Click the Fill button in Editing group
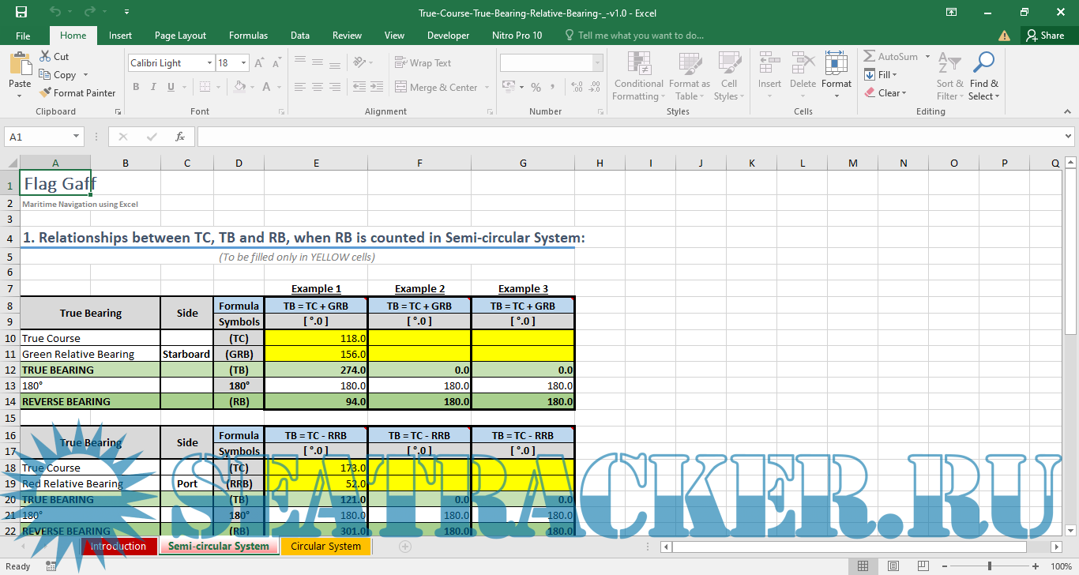Screen dimensions: 1079x575 (x=881, y=75)
